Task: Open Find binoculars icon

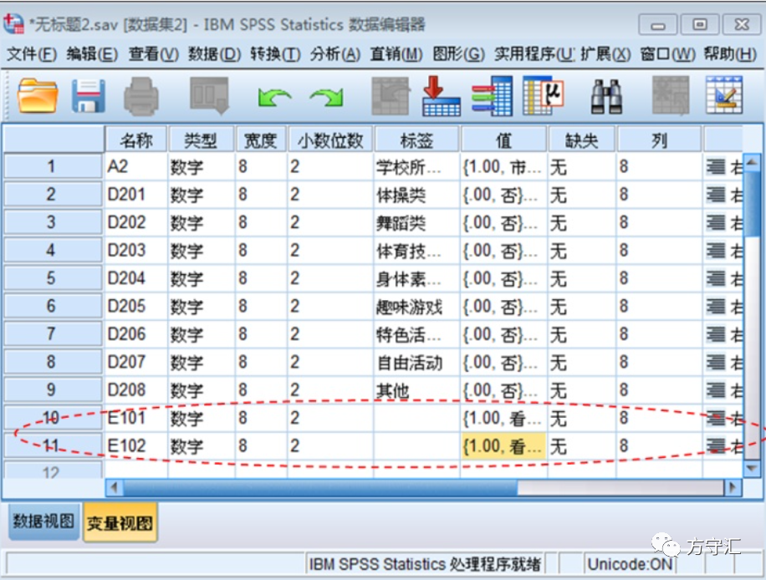Action: point(606,97)
